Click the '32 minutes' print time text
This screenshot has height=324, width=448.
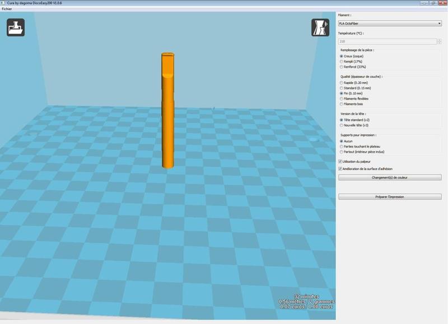306,297
